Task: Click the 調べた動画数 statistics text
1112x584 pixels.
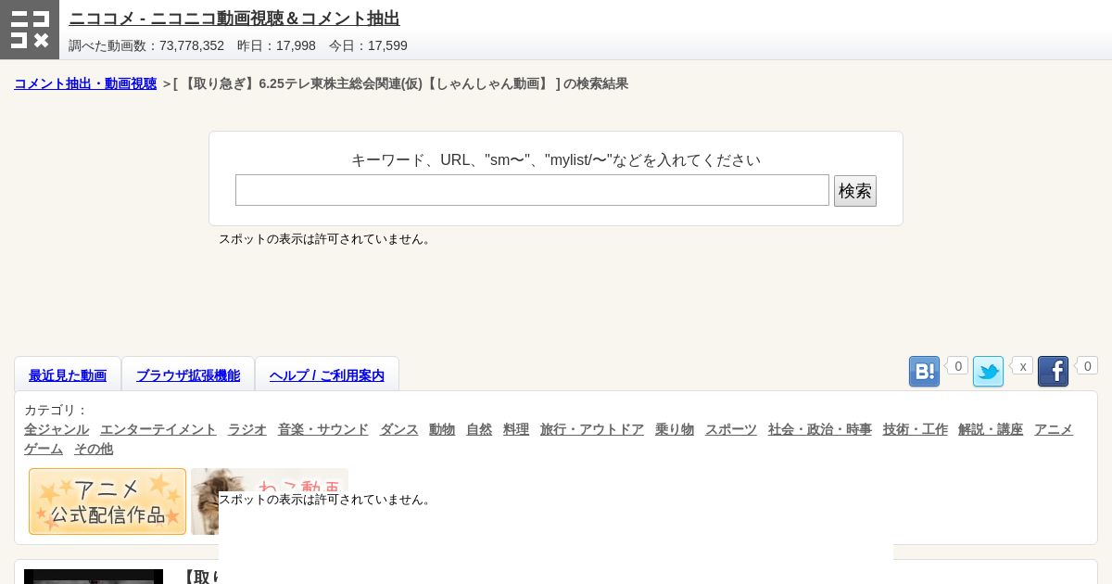Action: point(146,45)
